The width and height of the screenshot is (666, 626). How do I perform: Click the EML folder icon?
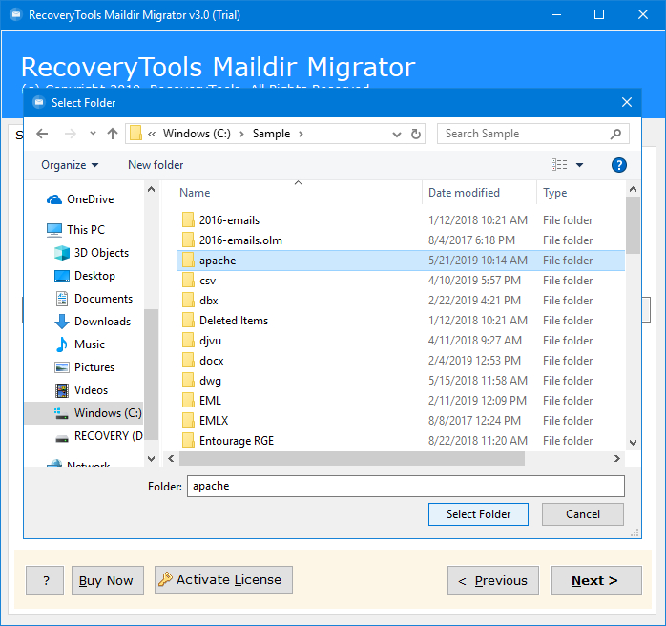[188, 401]
